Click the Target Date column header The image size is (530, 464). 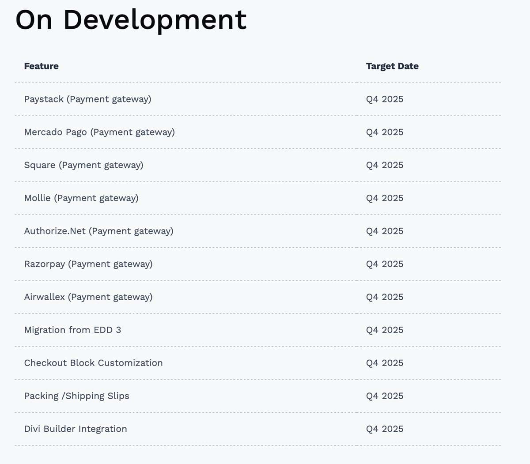392,66
